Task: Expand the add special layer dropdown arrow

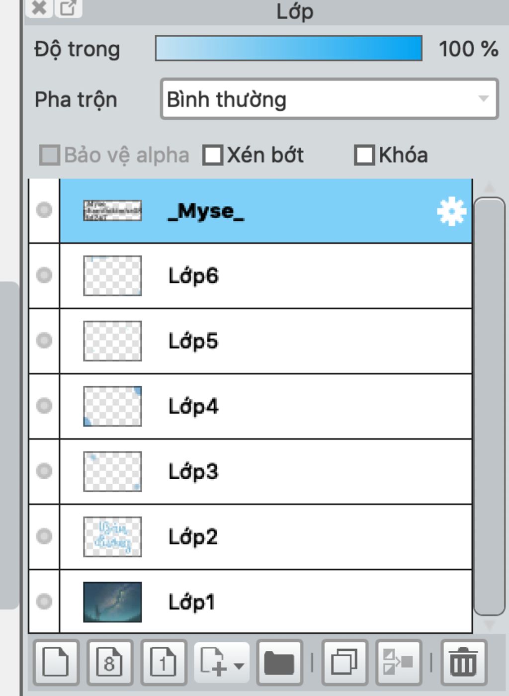Action: pos(239,666)
